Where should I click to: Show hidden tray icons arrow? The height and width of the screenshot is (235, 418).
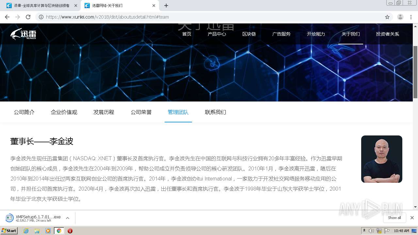pos(364,231)
